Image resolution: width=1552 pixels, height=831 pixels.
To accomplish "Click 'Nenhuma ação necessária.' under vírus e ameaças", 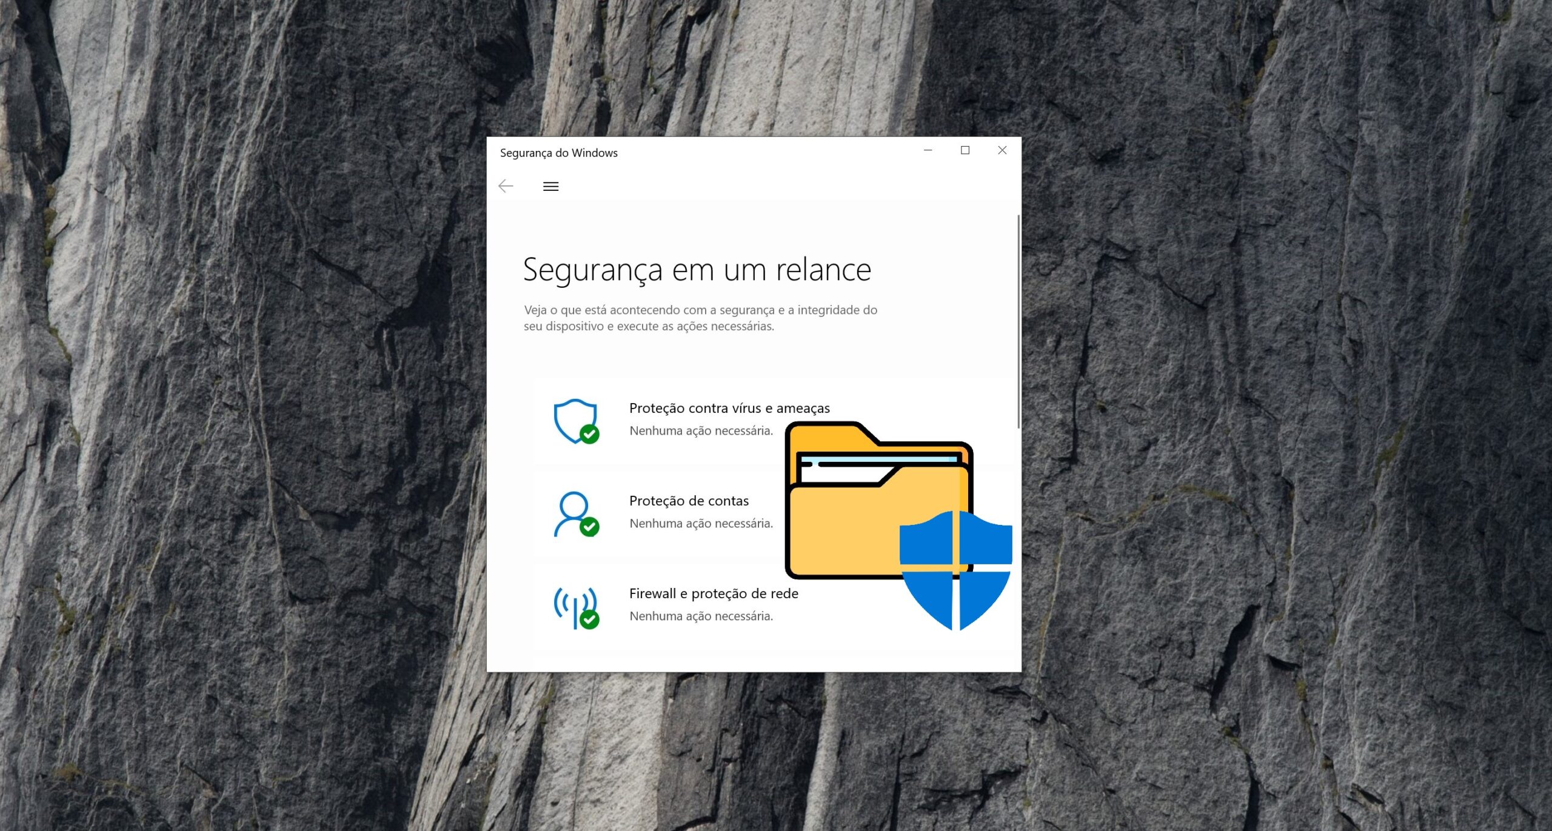I will 701,430.
